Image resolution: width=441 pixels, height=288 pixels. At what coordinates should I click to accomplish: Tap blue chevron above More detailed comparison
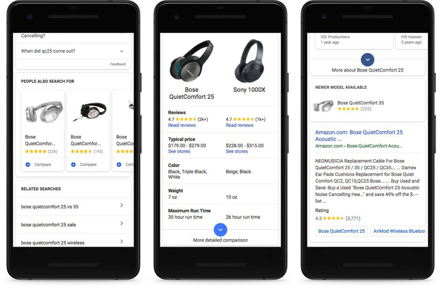220,230
